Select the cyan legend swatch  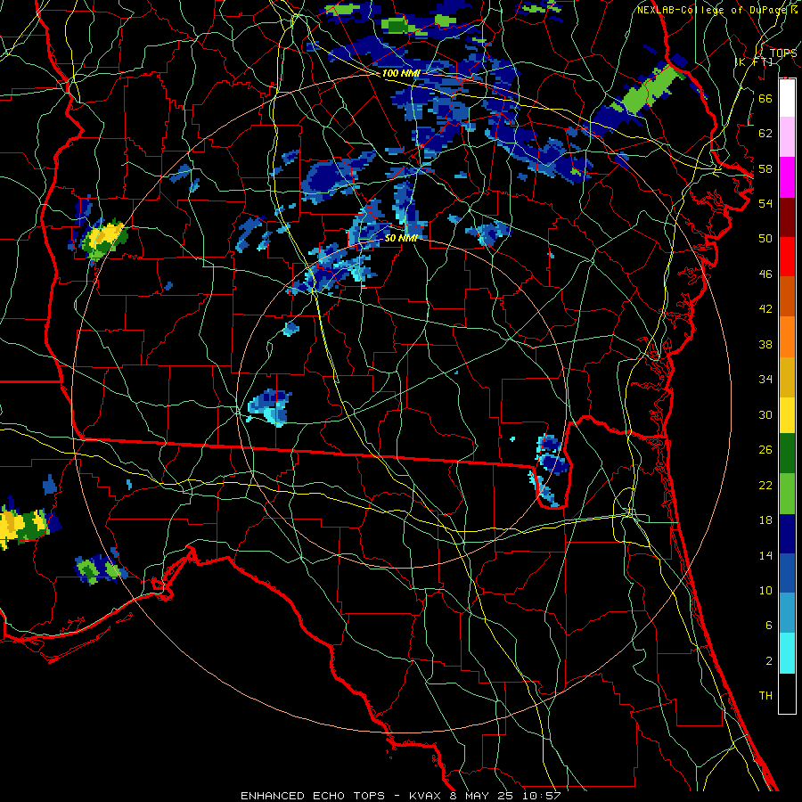[787, 653]
